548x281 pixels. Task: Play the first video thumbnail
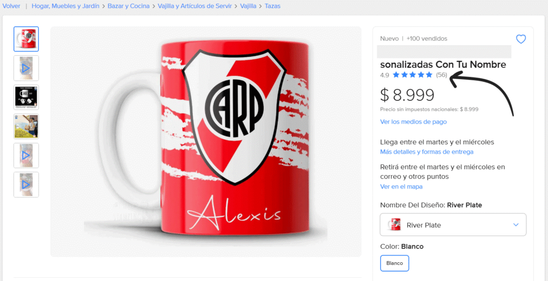click(x=26, y=68)
